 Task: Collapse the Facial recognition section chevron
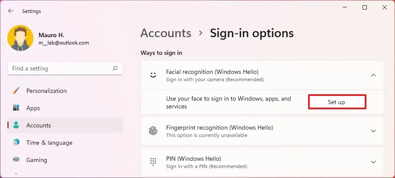373,75
